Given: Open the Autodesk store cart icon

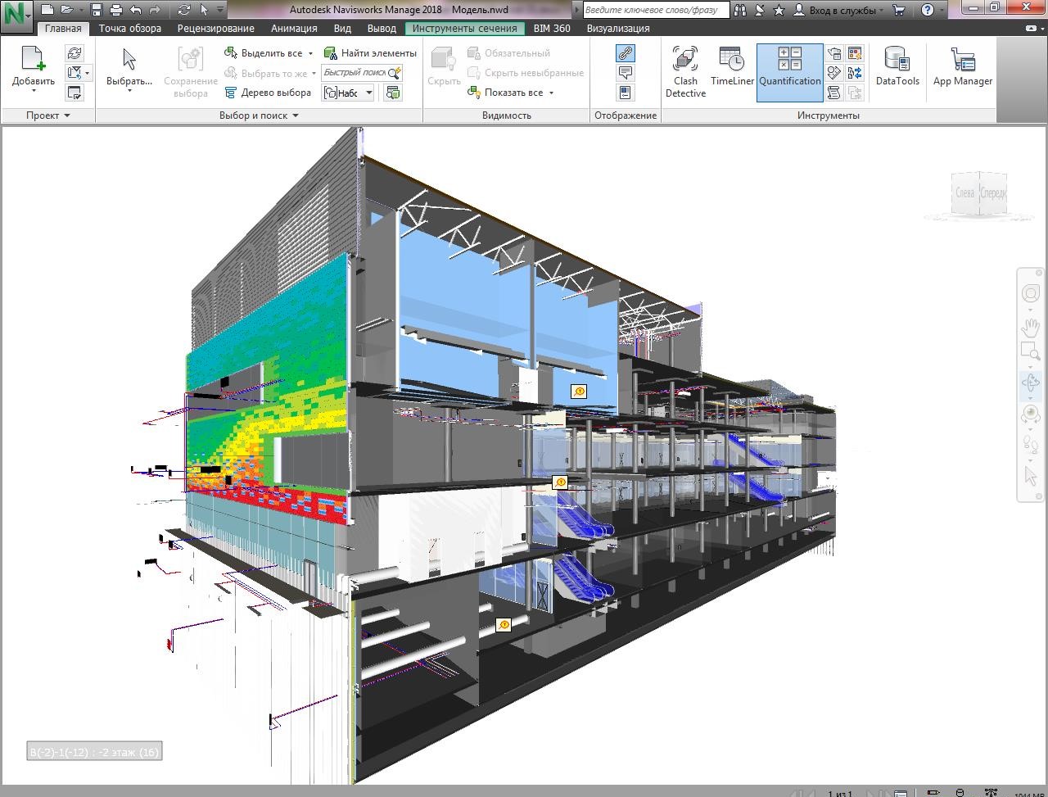Looking at the screenshot, I should (x=899, y=11).
